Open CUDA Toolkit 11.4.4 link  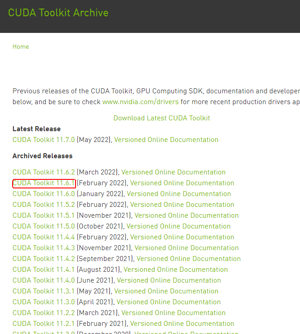tap(44, 237)
